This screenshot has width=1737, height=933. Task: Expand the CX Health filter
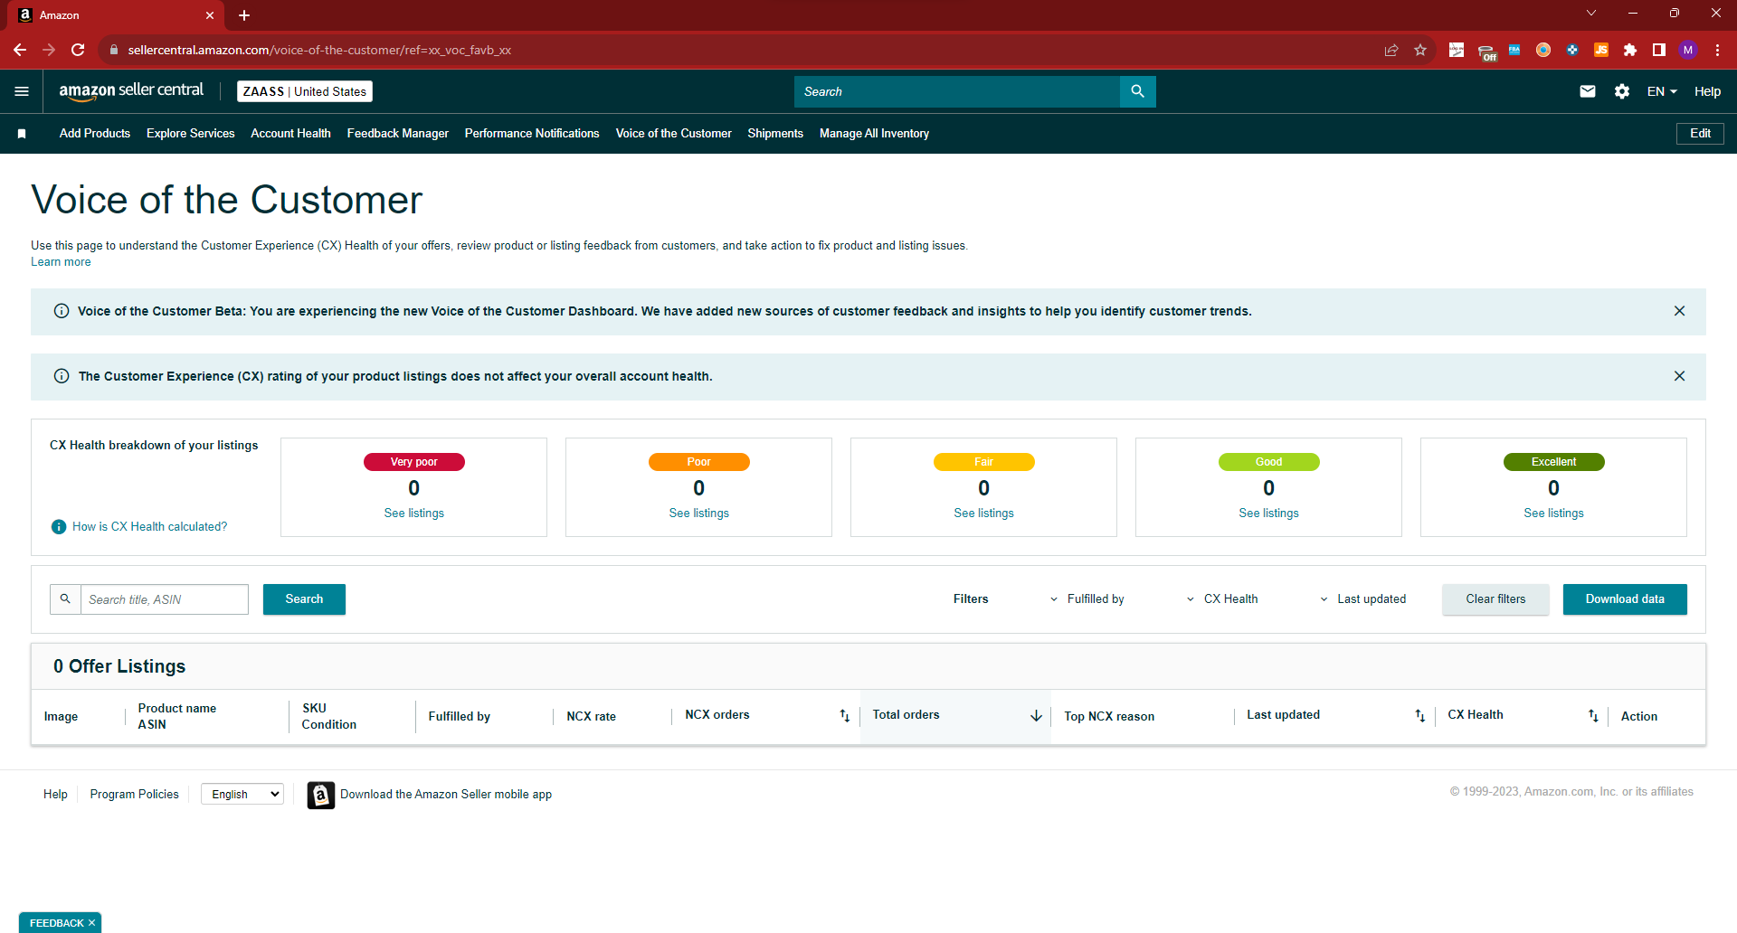tap(1221, 599)
